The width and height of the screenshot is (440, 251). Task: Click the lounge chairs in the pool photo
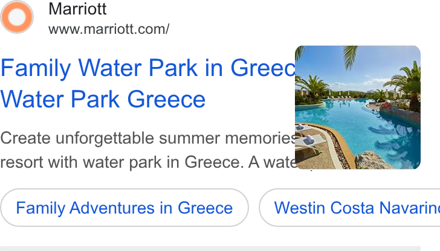pyautogui.click(x=307, y=140)
